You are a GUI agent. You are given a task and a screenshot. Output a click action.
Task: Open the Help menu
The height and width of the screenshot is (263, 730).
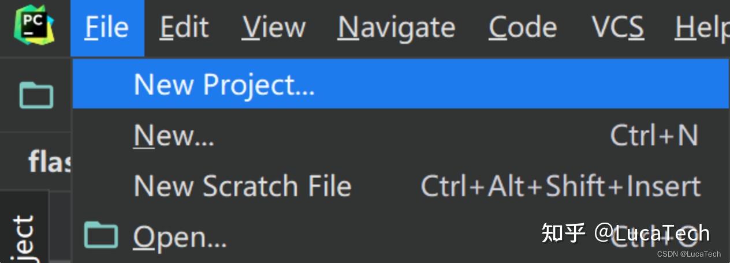(x=702, y=28)
